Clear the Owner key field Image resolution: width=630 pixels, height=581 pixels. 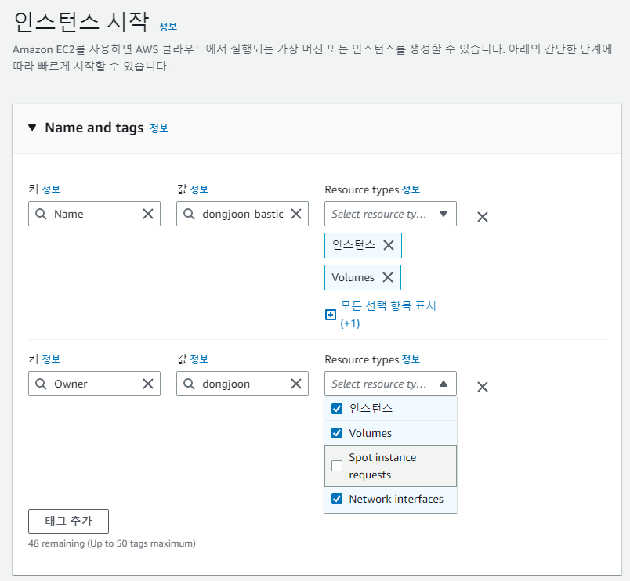[x=148, y=384]
